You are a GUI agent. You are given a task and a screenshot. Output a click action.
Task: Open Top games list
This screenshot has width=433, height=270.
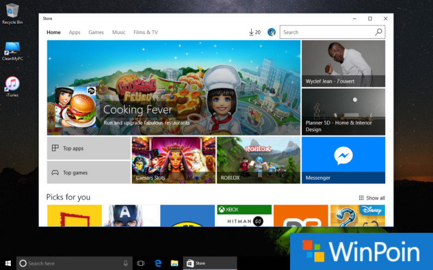89,172
